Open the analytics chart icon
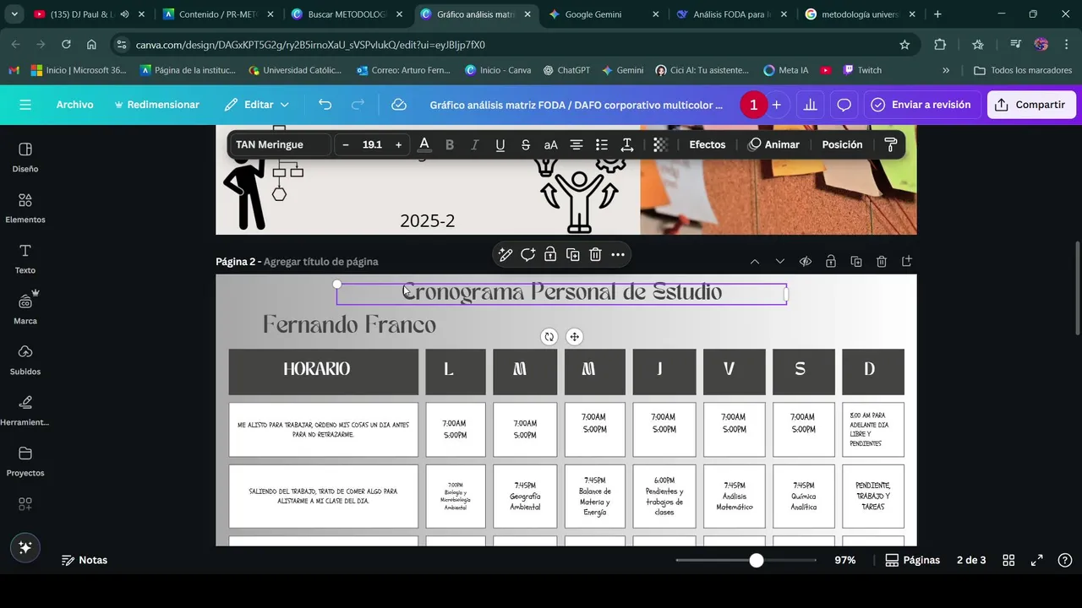This screenshot has height=608, width=1082. [x=810, y=105]
